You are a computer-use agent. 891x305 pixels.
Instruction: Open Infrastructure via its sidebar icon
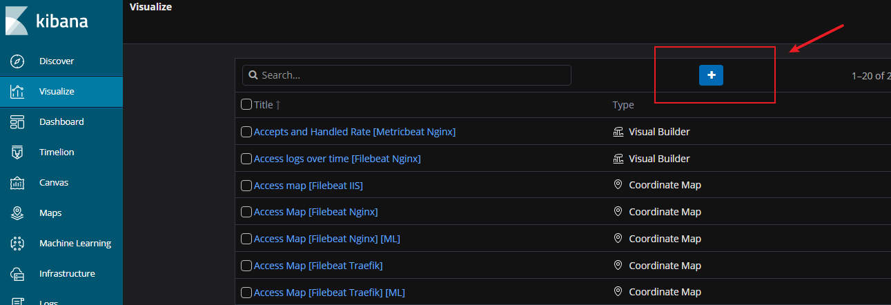pos(18,274)
